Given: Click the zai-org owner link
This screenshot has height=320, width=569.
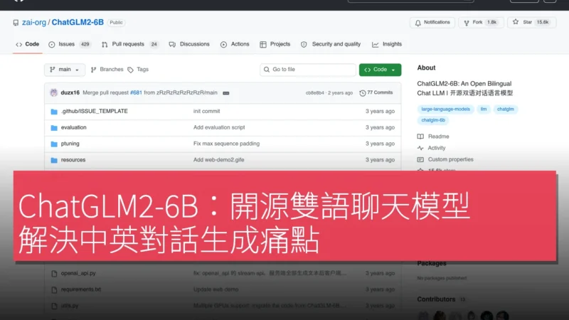Looking at the screenshot, I should pos(34,23).
